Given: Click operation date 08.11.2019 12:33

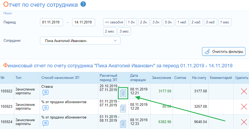Looking at the screenshot, I should pyautogui.click(x=139, y=122).
